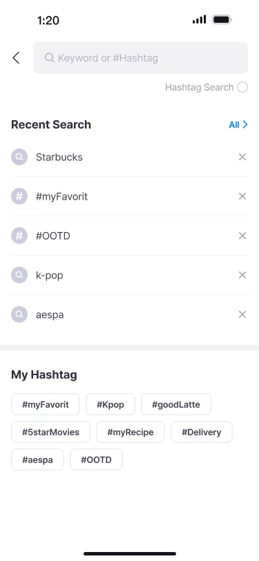Tap the search icon beside Starbucks

[19, 157]
